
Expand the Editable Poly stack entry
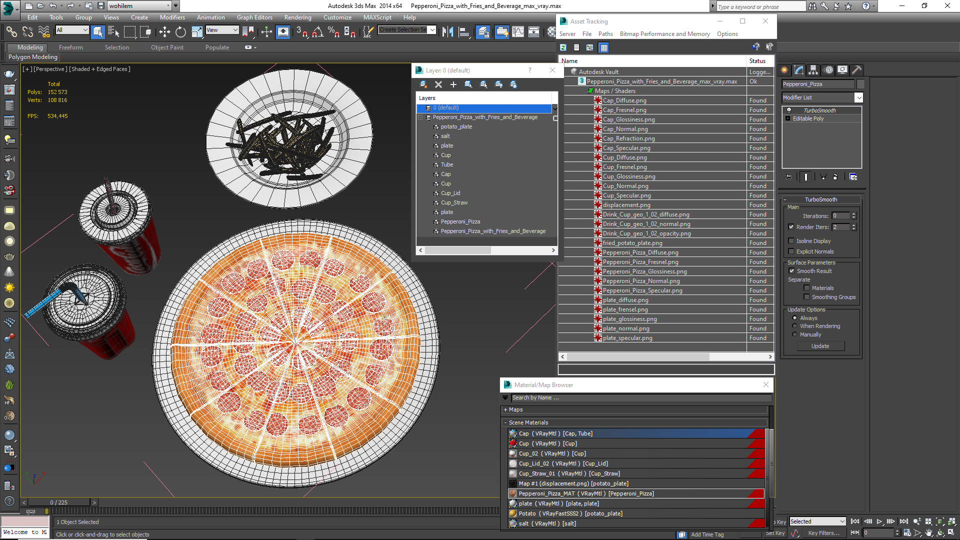click(x=788, y=118)
